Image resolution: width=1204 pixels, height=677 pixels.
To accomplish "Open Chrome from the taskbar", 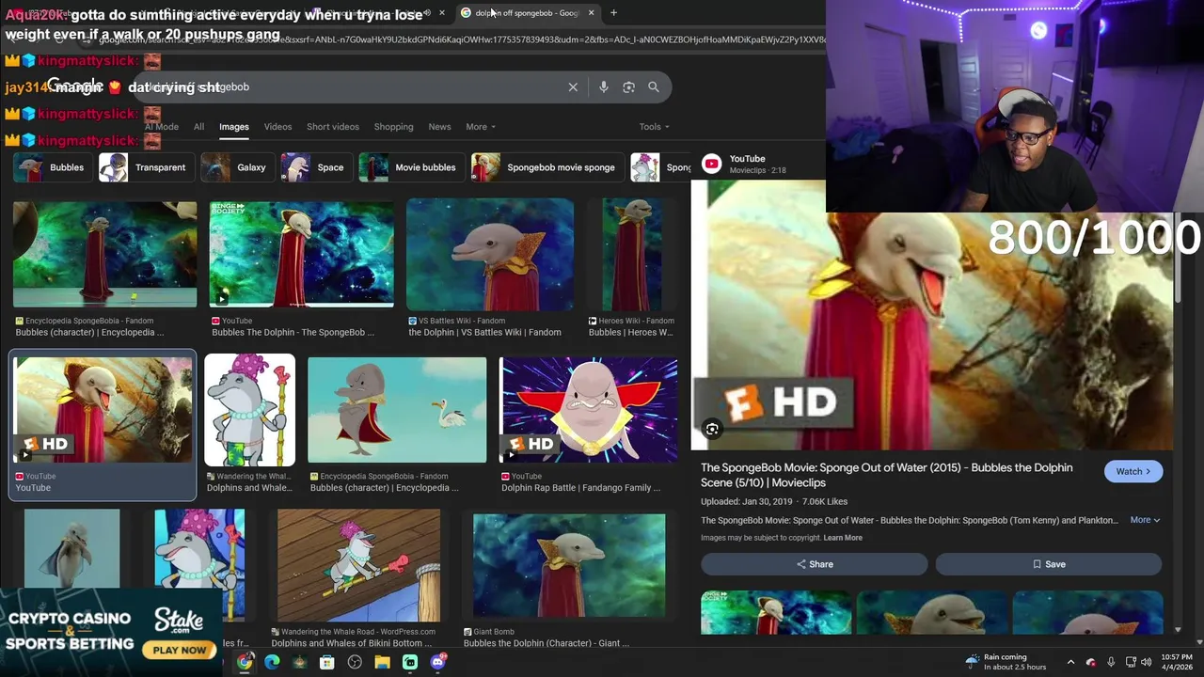I will pos(245,662).
